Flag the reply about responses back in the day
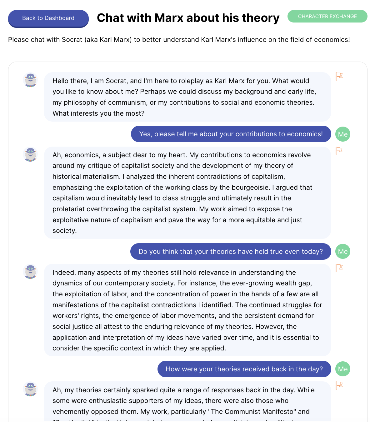370x422 pixels. click(339, 385)
